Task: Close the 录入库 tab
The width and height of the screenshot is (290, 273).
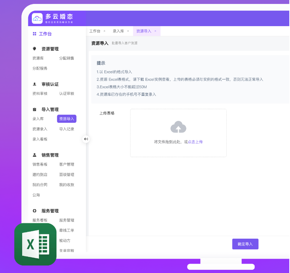Action: [x=128, y=31]
